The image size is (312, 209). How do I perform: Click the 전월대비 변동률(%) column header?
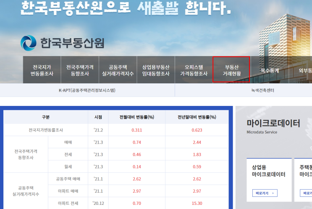coord(137,117)
